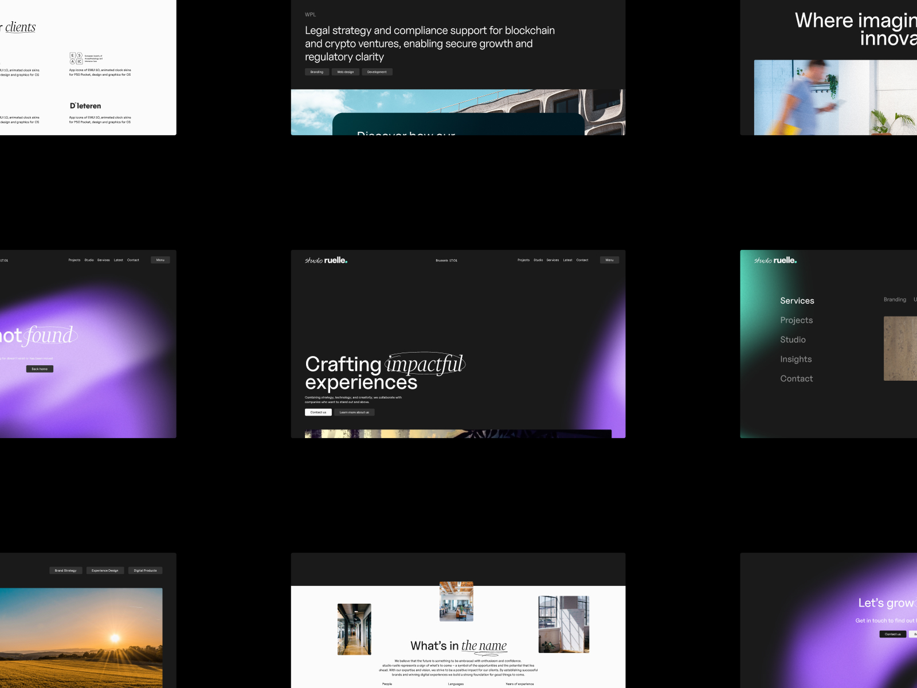Click the Web design tag under the WPL headline
Screen dimensions: 917x688
point(346,72)
